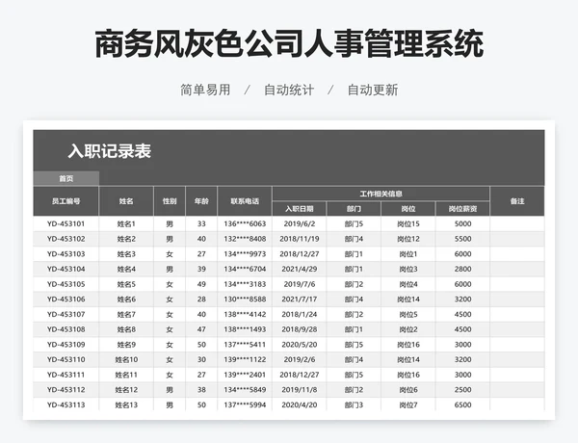The width and height of the screenshot is (578, 443).
Task: Click the 岗位 column header
Action: (408, 209)
